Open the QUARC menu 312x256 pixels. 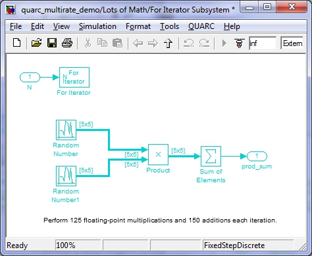[x=201, y=26]
